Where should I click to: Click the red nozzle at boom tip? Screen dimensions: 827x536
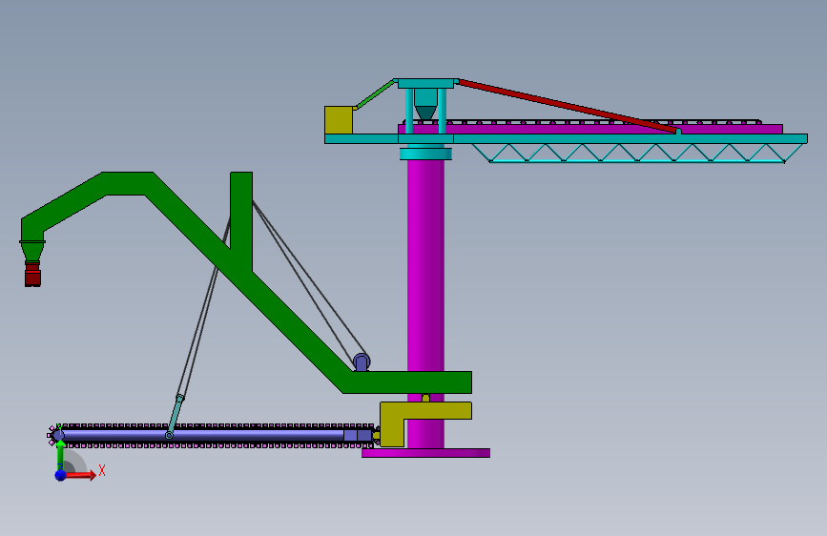(x=32, y=275)
